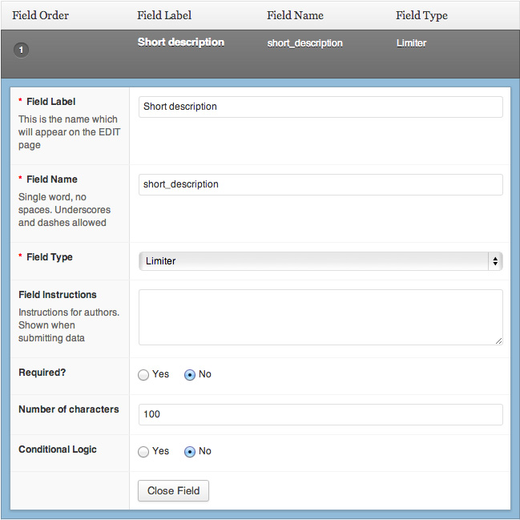Click the Field Name column header

pyautogui.click(x=295, y=15)
